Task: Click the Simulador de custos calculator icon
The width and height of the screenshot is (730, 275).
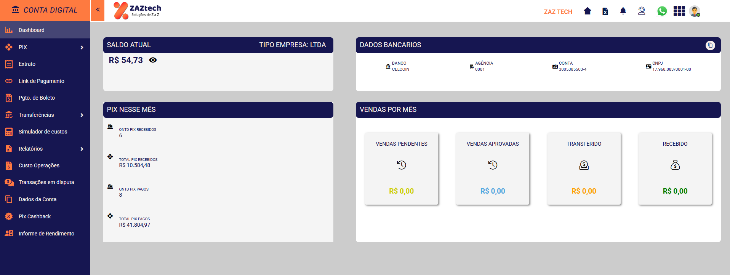Action: tap(9, 132)
